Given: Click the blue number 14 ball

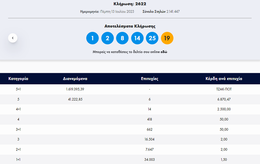Looking at the screenshot, I should point(137,38).
